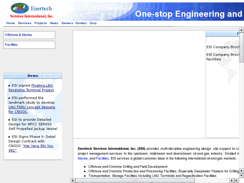Click the first ESI Company Brochure entry

point(223,47)
